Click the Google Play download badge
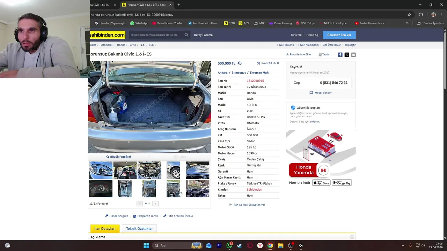 [x=342, y=183]
